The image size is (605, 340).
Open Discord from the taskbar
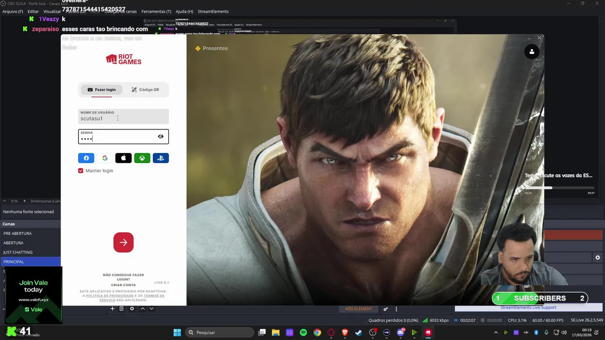pos(400,332)
